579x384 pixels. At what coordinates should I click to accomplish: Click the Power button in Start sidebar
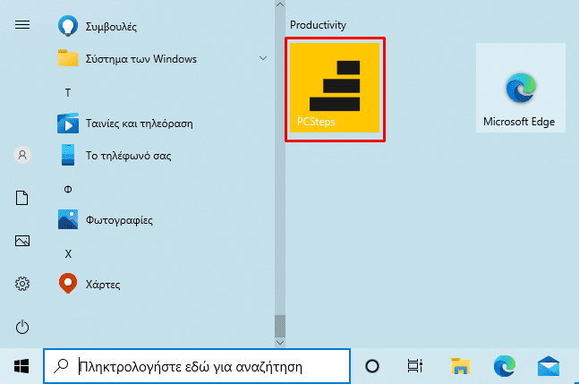22,327
